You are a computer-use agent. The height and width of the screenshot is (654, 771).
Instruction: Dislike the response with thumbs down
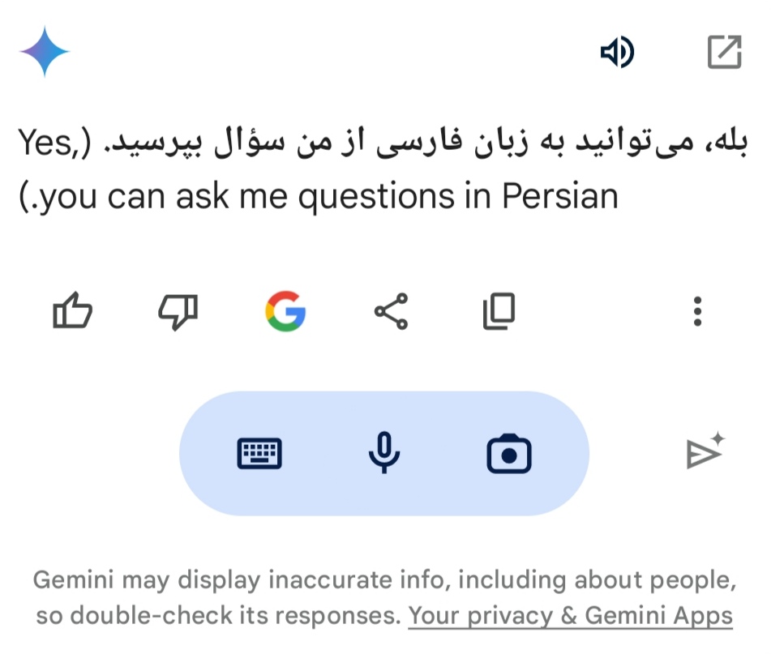pos(178,311)
